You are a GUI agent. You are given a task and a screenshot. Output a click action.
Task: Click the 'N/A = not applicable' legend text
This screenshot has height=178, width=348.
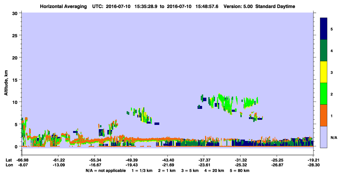pos(105,171)
